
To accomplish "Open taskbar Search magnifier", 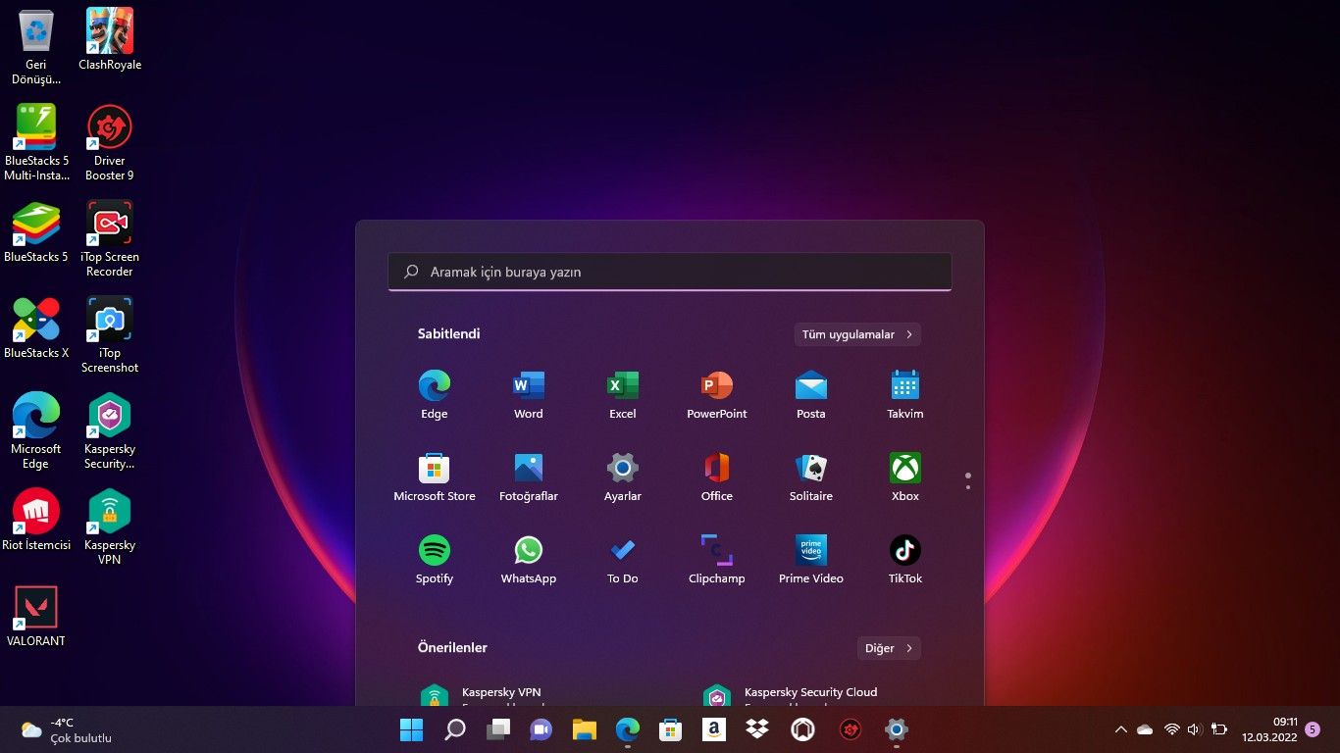I will pos(455,729).
